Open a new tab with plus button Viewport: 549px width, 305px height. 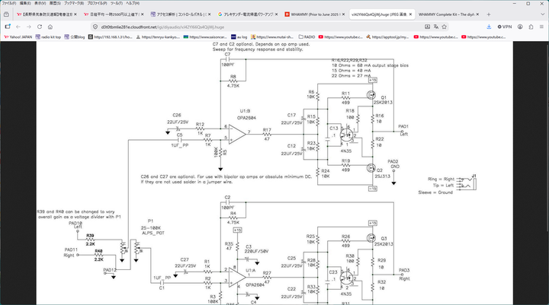(489, 14)
